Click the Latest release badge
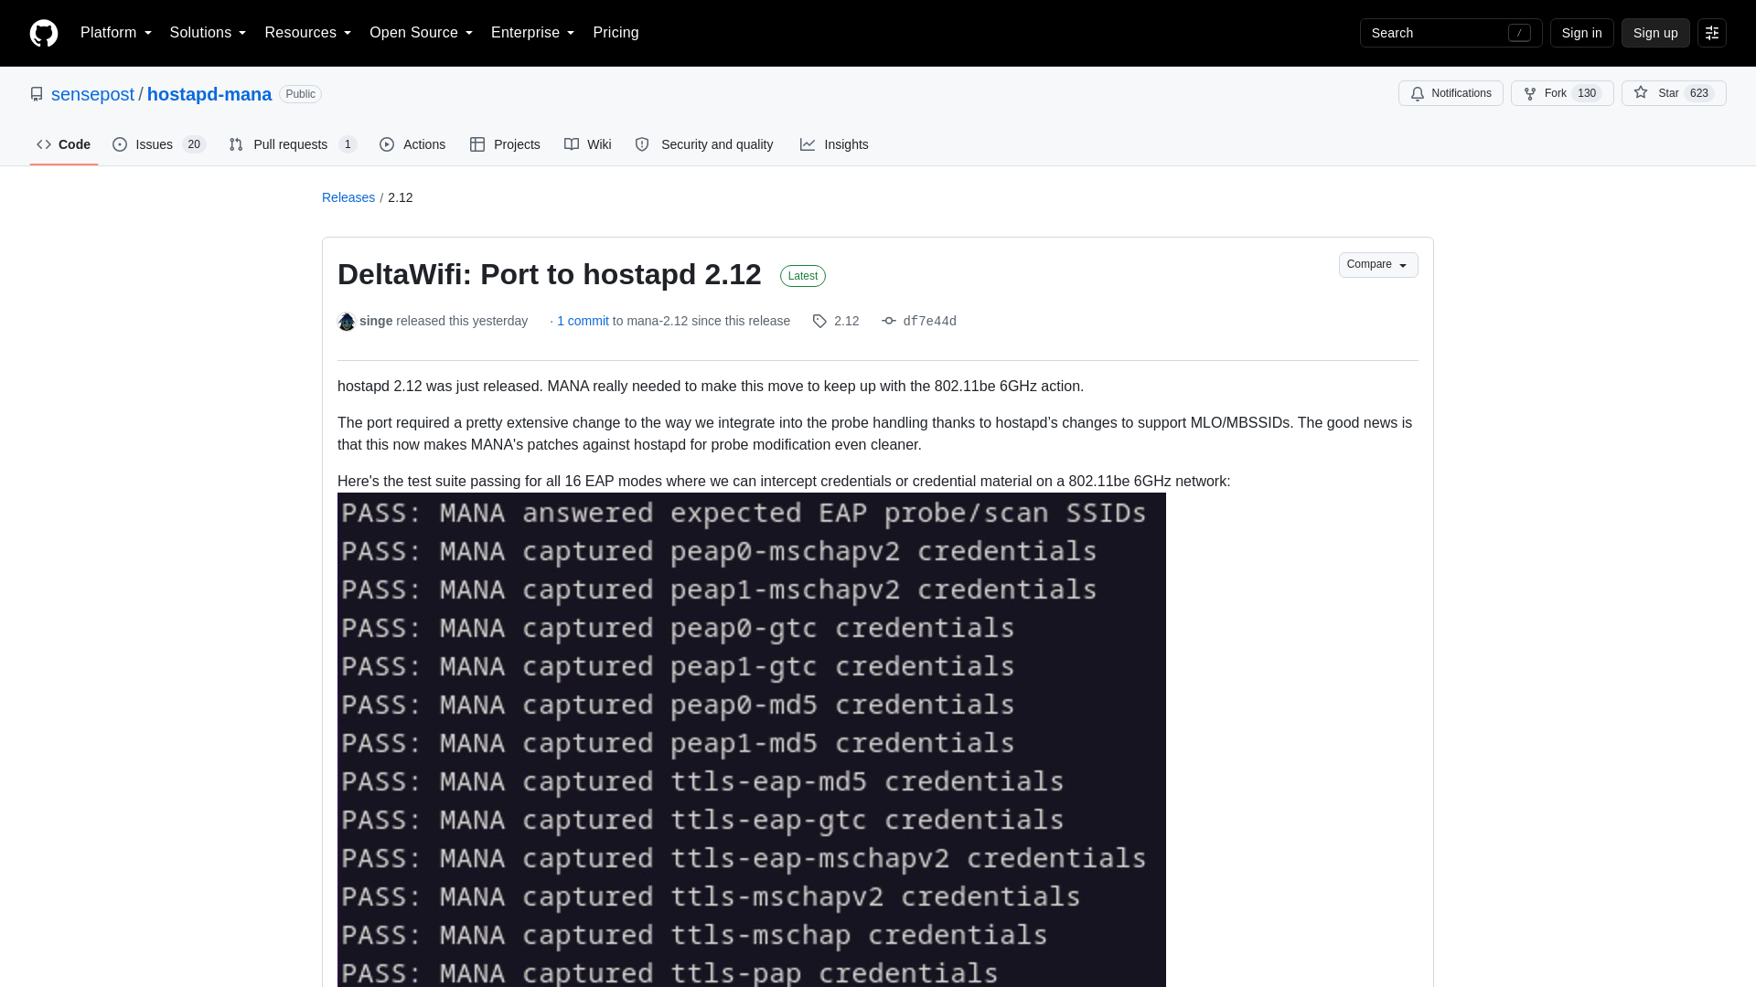 point(803,276)
